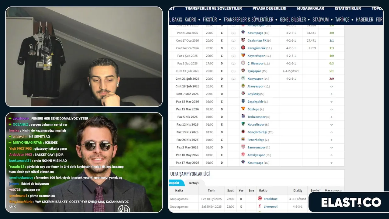
Task: Click the Rakip column header
Action: point(263,190)
